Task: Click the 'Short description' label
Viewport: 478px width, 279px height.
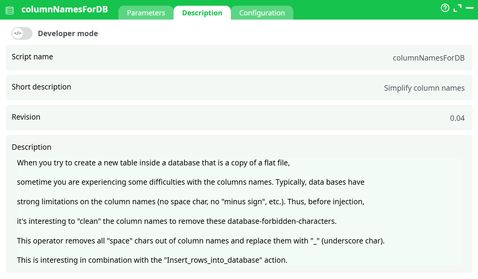Action: [x=41, y=87]
